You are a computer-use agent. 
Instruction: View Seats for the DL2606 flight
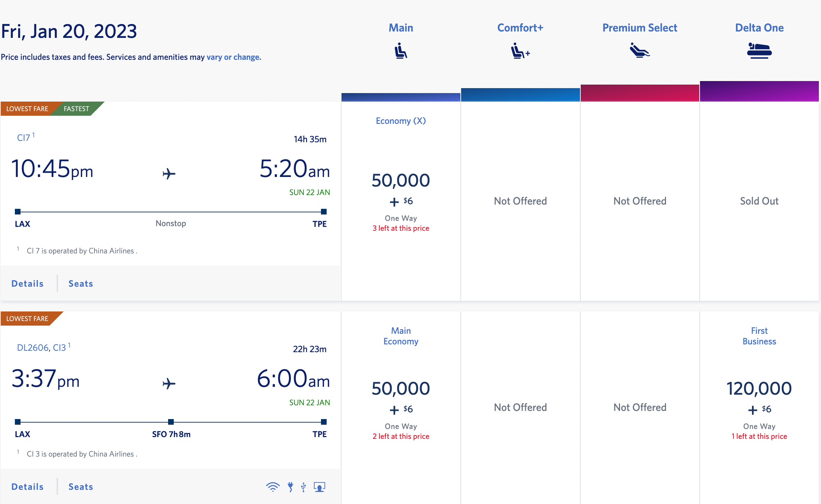coord(81,486)
